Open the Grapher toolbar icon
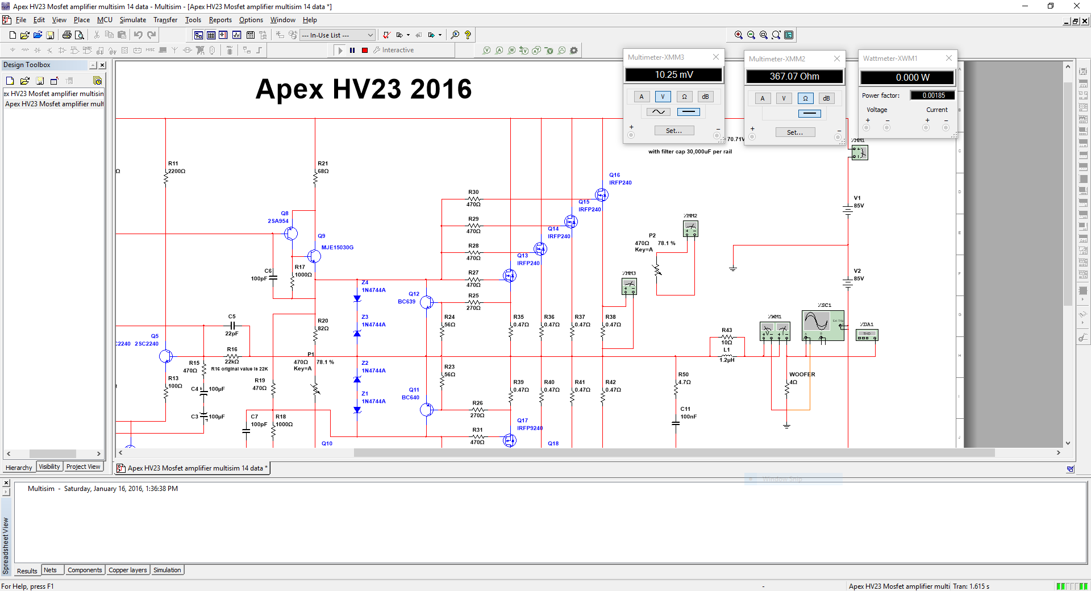Viewport: 1091px width, 591px height. click(x=237, y=35)
